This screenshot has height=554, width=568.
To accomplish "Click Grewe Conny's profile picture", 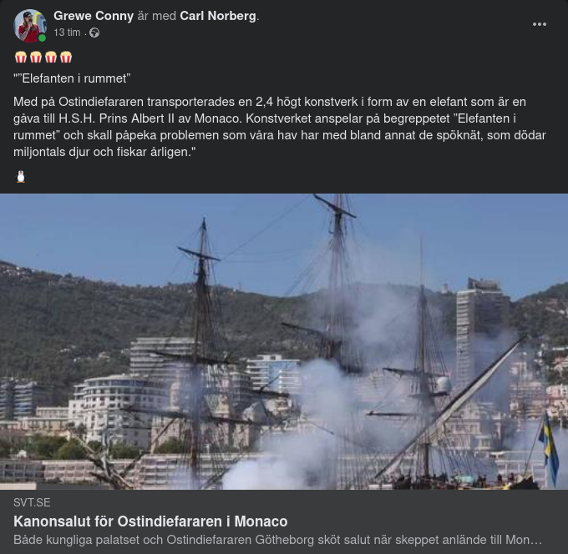I will pyautogui.click(x=30, y=26).
